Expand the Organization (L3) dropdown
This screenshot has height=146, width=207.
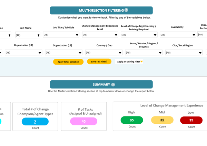(63, 53)
